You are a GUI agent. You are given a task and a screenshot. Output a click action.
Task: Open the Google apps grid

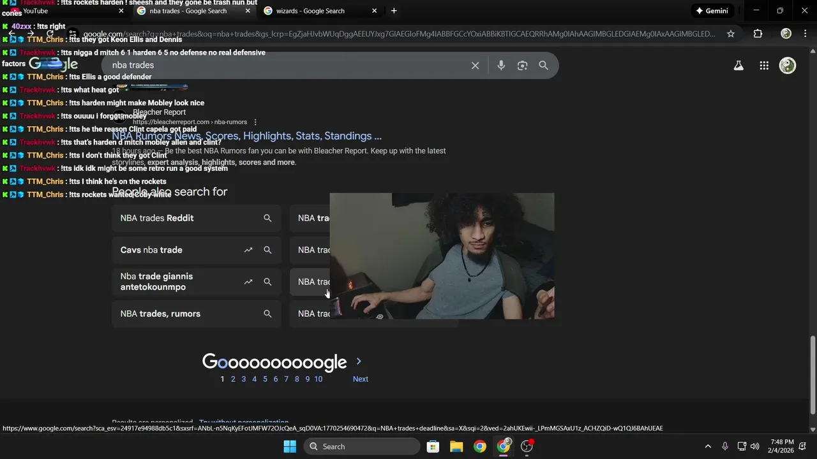[x=764, y=65]
